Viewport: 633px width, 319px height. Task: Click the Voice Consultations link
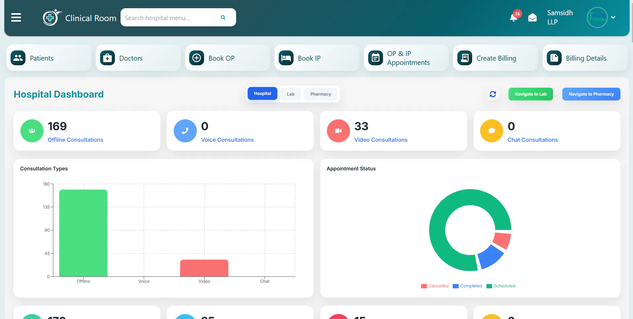tap(227, 140)
